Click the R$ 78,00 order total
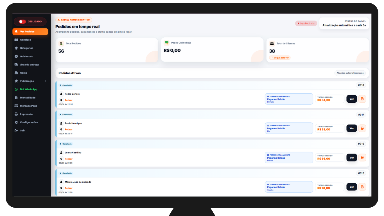This screenshot has height=216, width=384. click(x=324, y=188)
